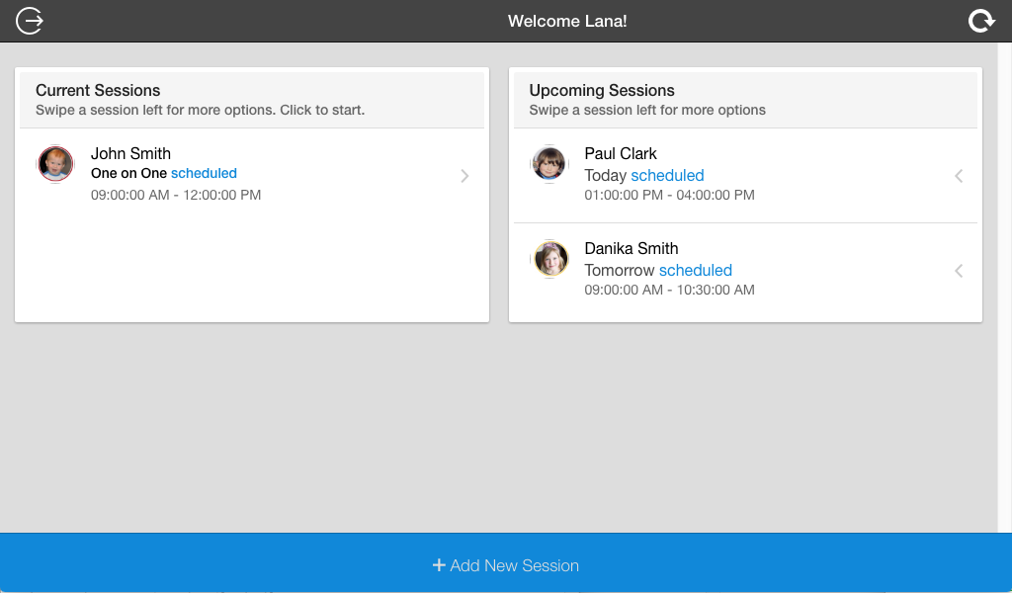
Task: Select John Smith's profile photo
Action: (55, 164)
